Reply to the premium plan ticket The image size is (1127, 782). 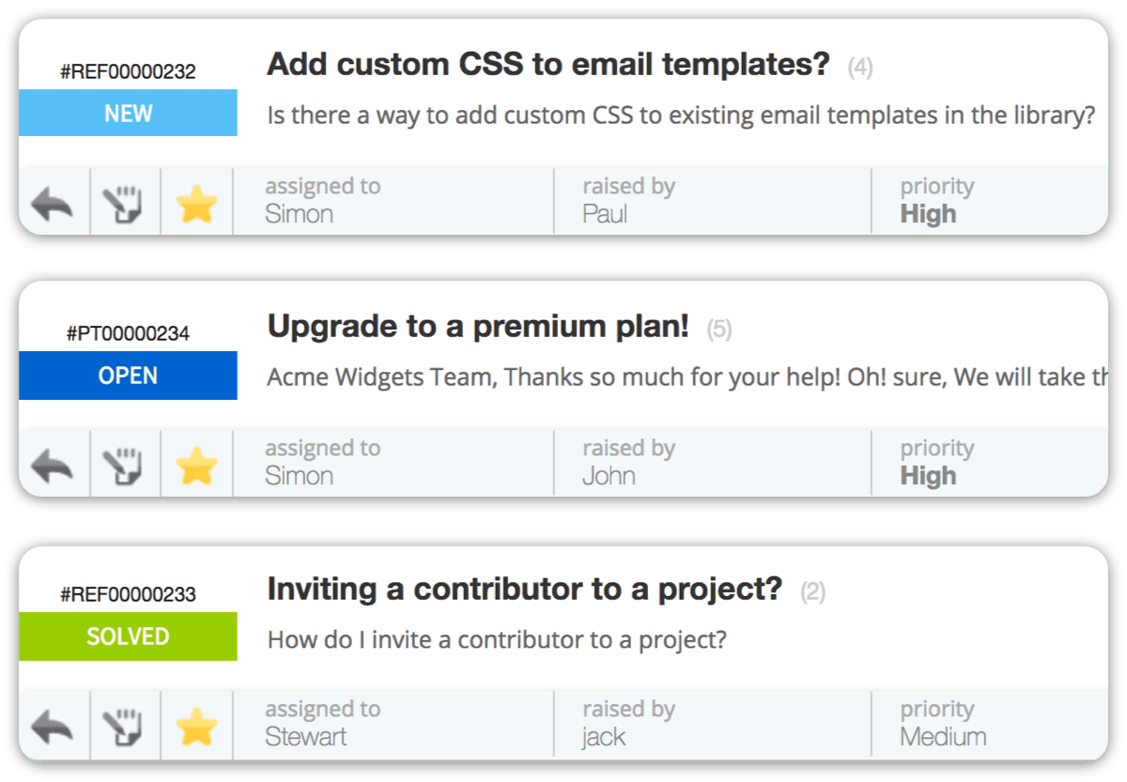click(53, 465)
